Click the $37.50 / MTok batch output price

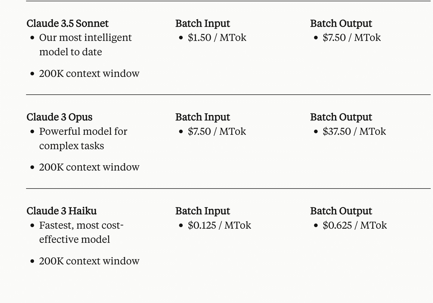354,131
